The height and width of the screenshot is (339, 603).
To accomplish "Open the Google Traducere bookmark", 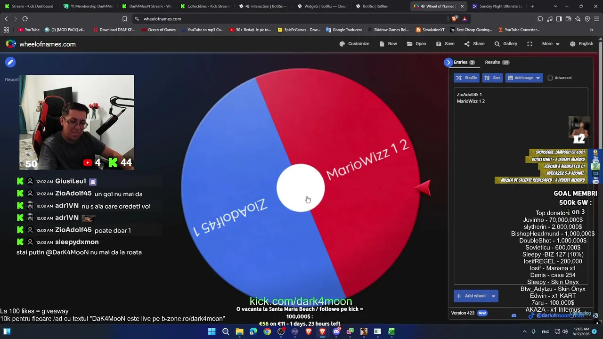I will pos(344,30).
